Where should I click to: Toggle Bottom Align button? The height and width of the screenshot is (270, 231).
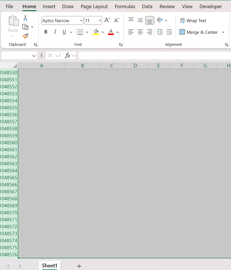tap(150, 20)
